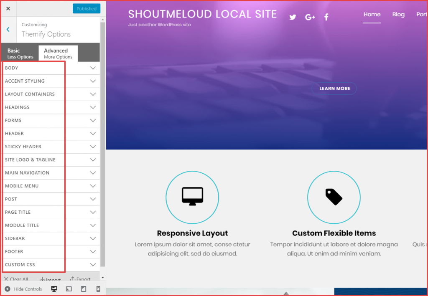Screen dimensions: 428x296
Task: Switch to the Basic Less Options tab
Action: (x=20, y=53)
